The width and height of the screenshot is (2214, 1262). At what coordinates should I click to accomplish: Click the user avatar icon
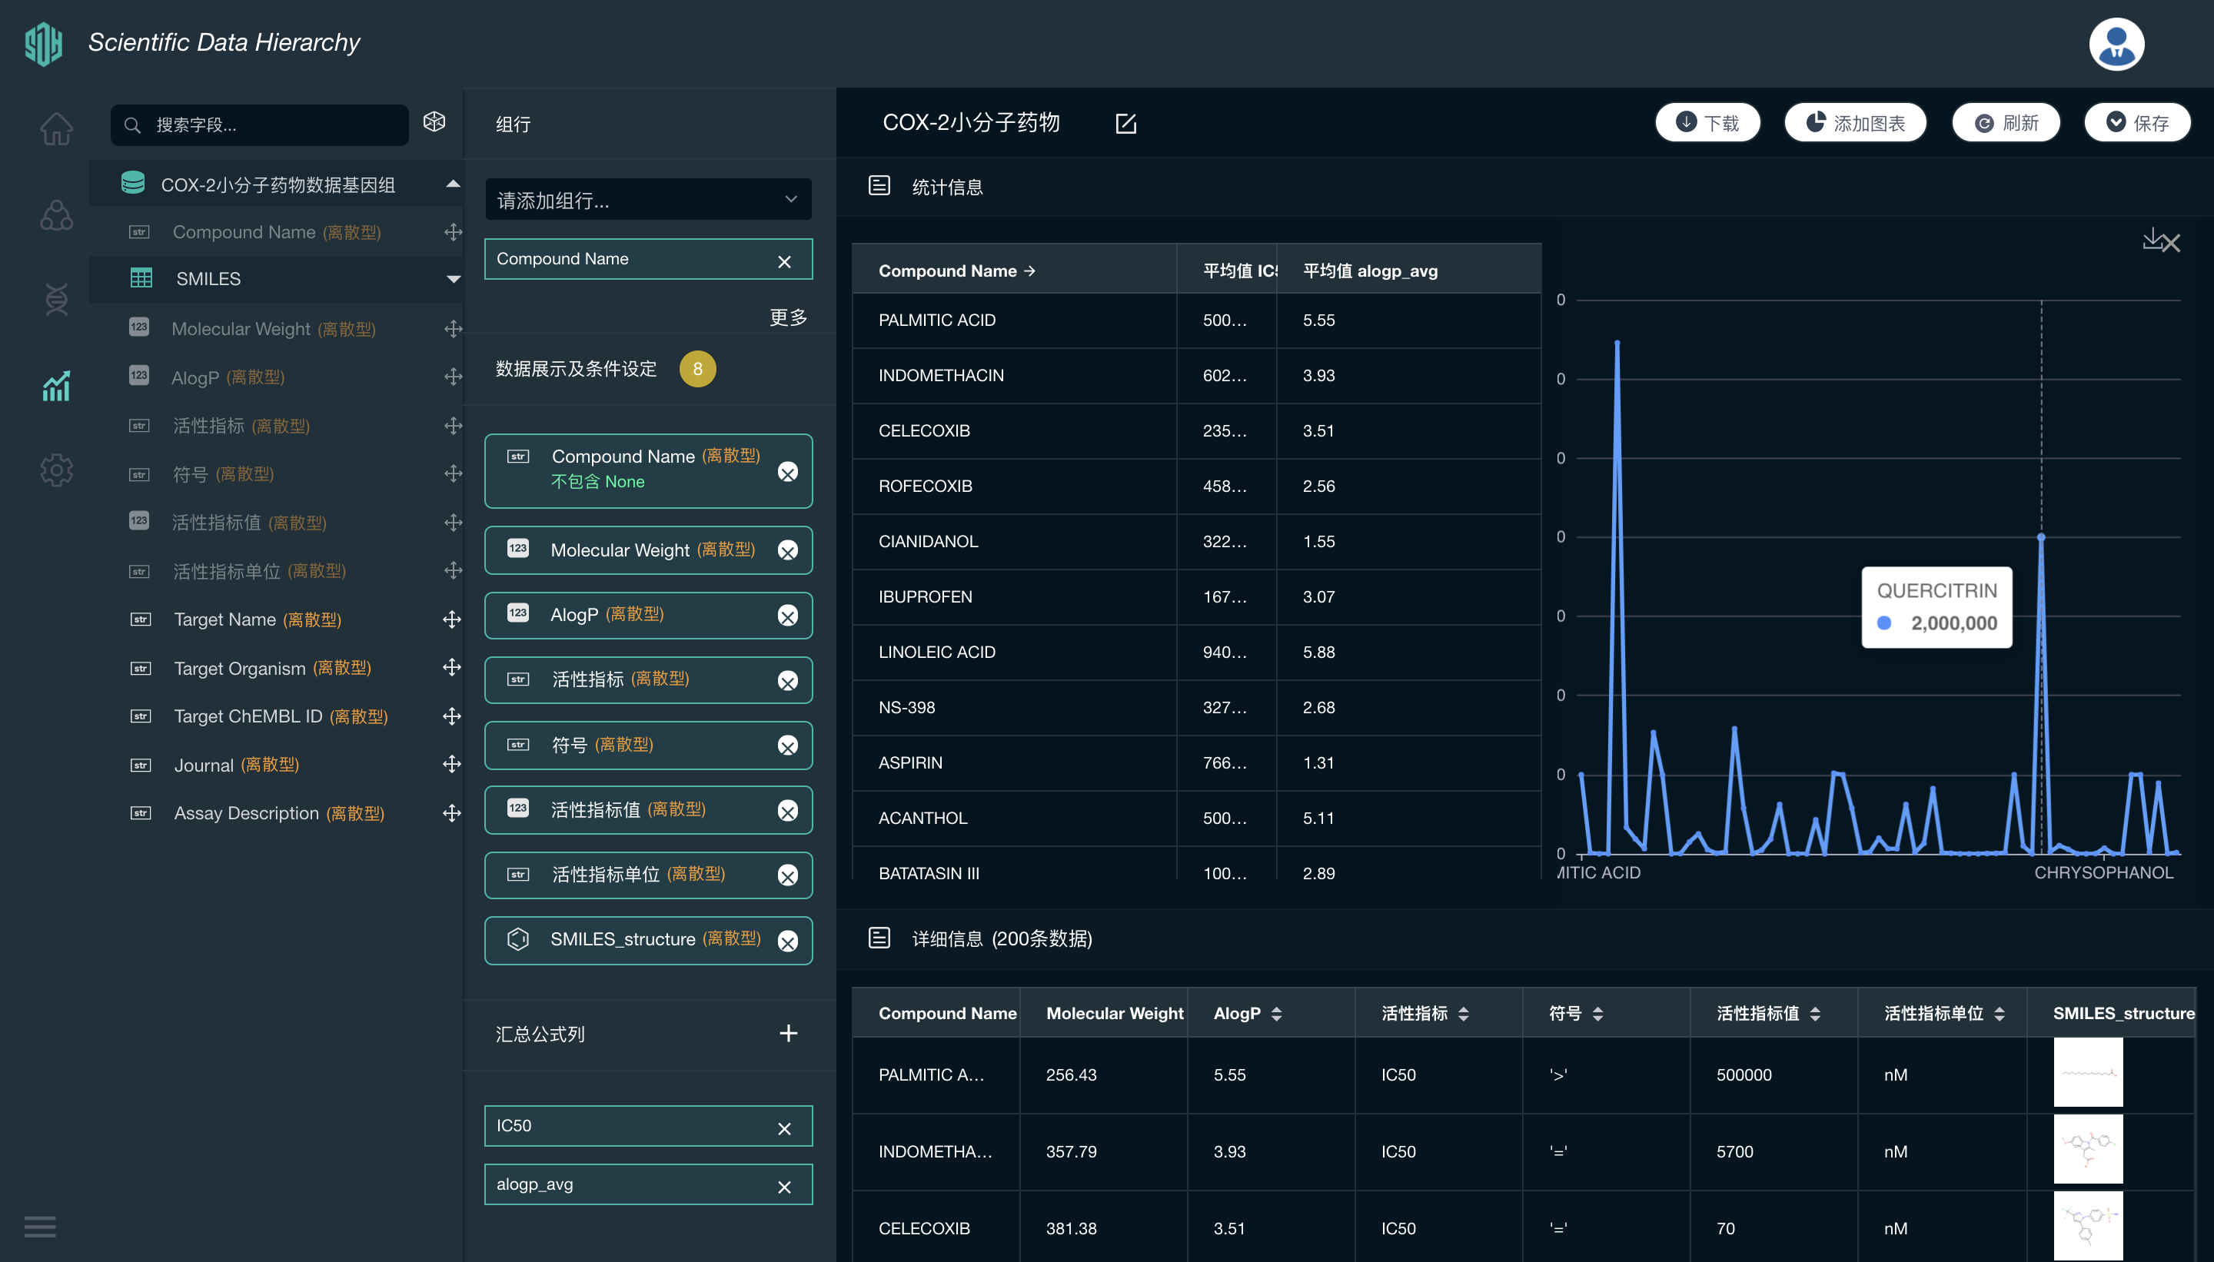coord(2116,45)
